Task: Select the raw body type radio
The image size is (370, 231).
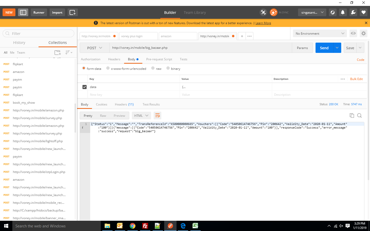Action: [x=153, y=68]
